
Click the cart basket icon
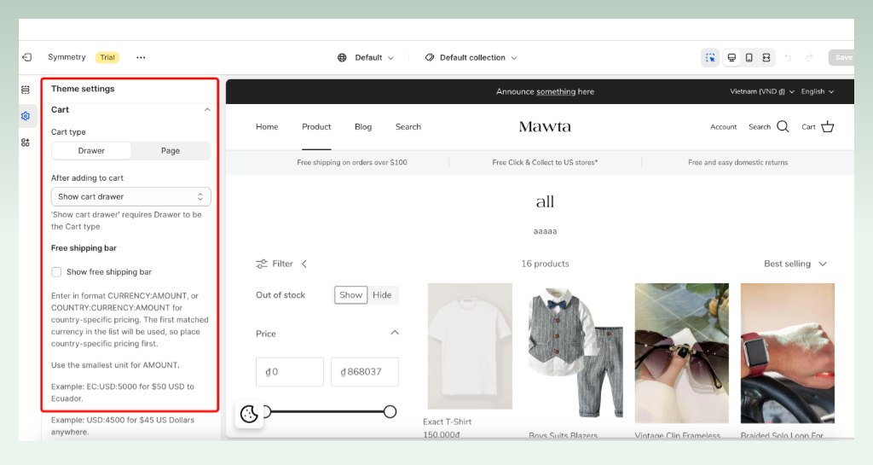click(827, 126)
